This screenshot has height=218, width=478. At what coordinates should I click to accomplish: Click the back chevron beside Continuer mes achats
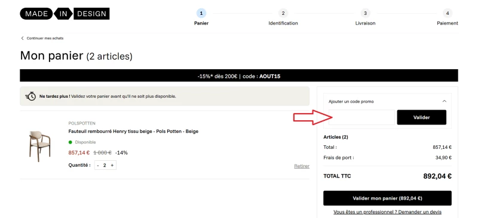22,38
